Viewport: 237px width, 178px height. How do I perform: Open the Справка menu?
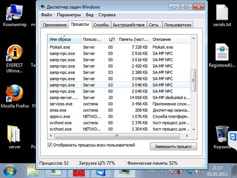pos(107,15)
